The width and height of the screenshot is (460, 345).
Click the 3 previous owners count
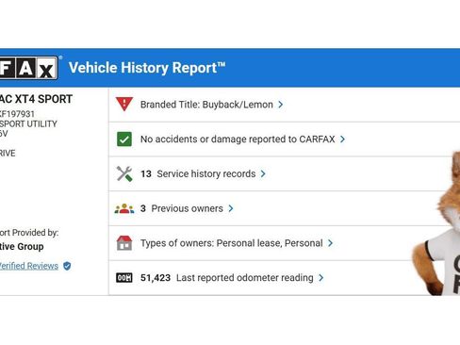143,208
